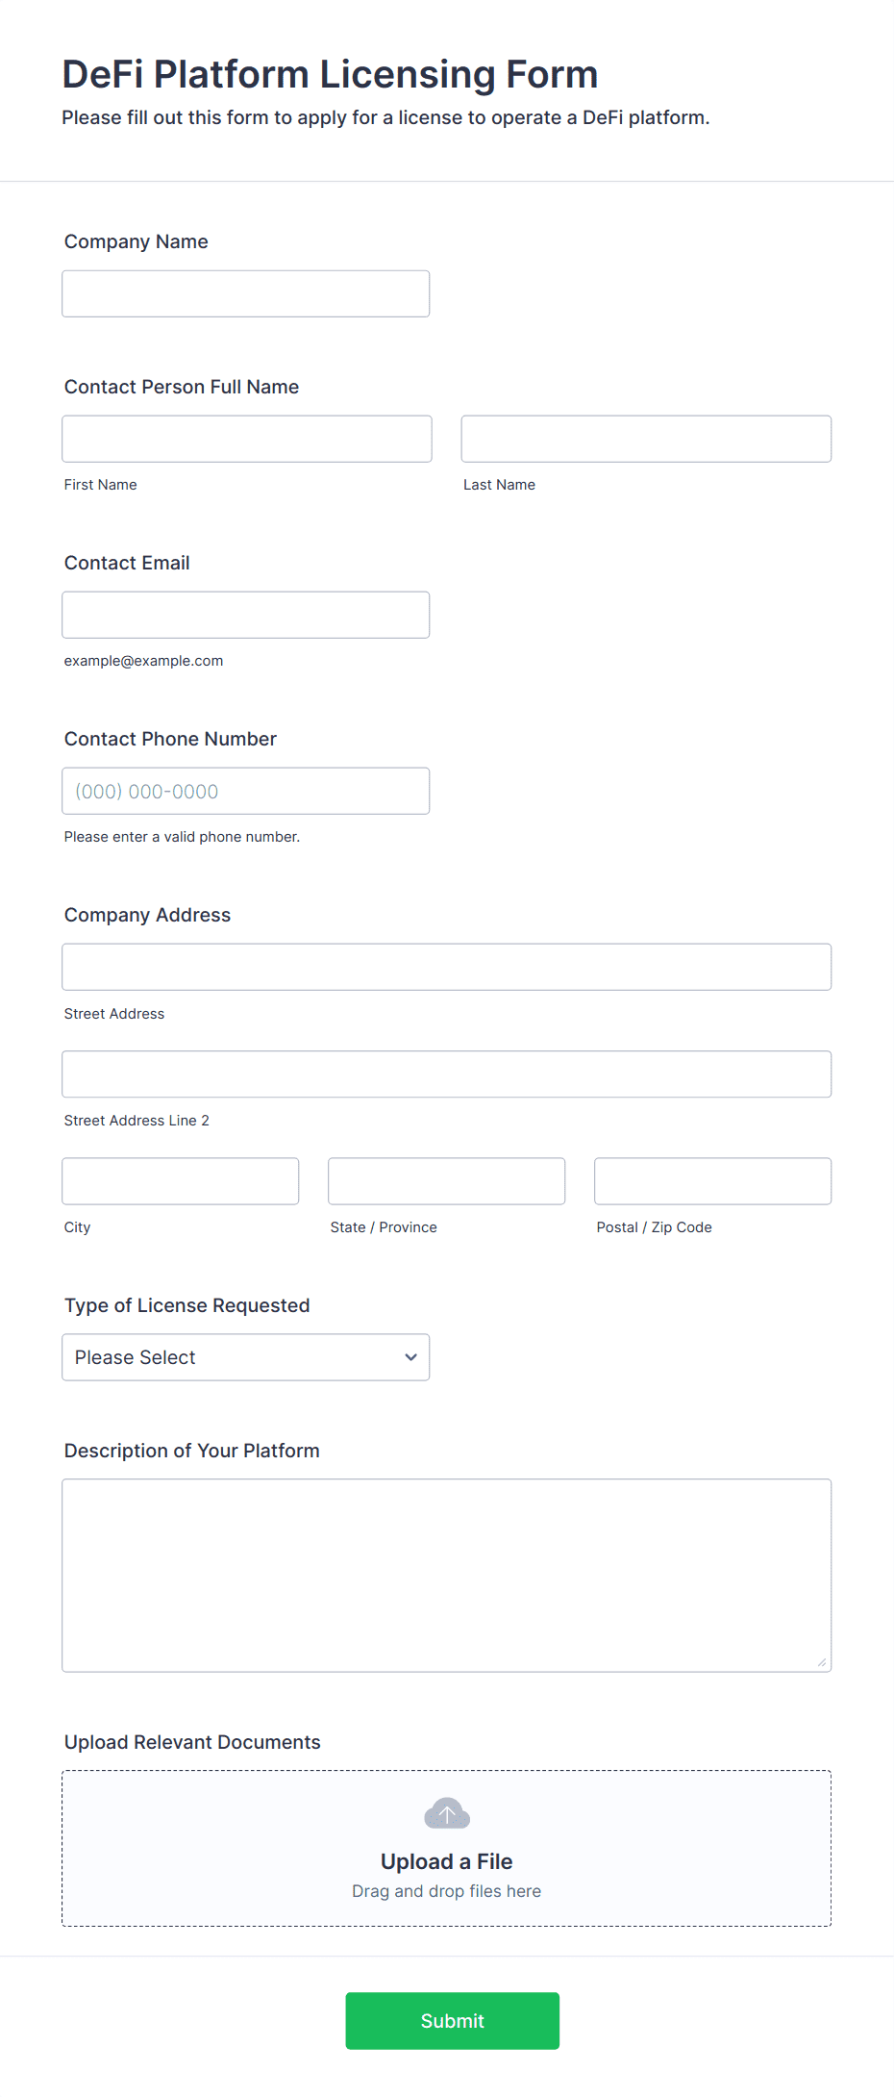Click the Street Address Line 2 field
894x2097 pixels.
pyautogui.click(x=447, y=1074)
